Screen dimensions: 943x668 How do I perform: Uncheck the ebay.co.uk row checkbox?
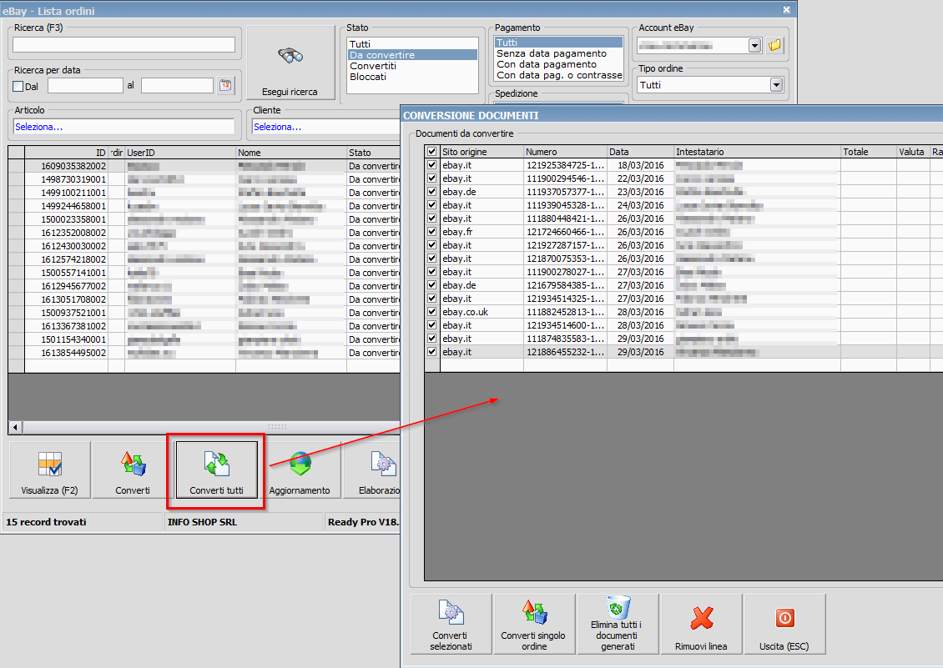pyautogui.click(x=431, y=311)
